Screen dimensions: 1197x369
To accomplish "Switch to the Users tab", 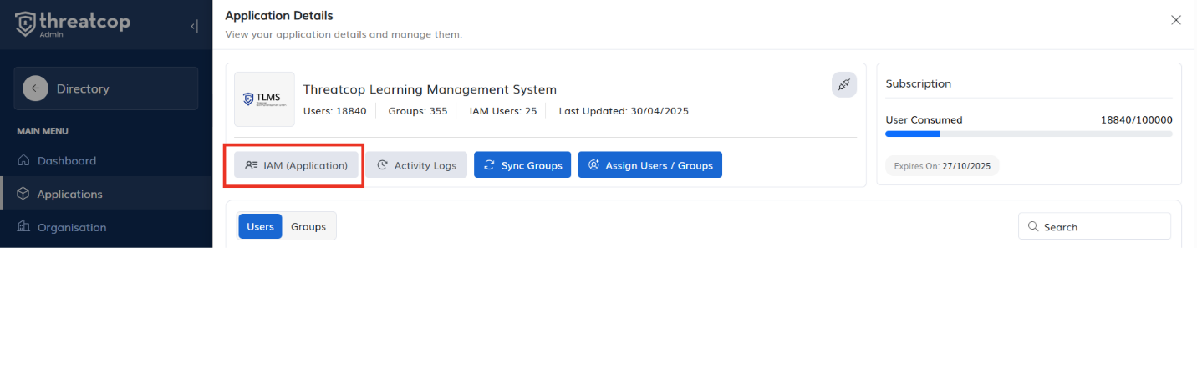I will point(260,226).
